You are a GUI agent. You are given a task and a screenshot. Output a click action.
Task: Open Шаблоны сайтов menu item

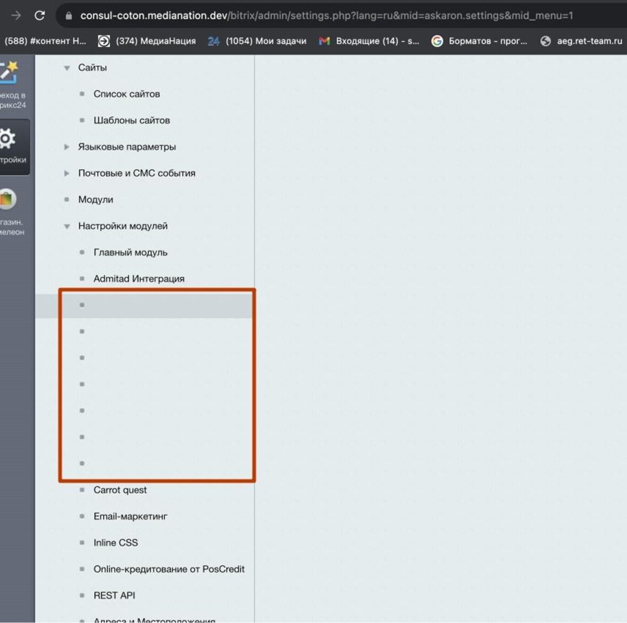point(131,120)
